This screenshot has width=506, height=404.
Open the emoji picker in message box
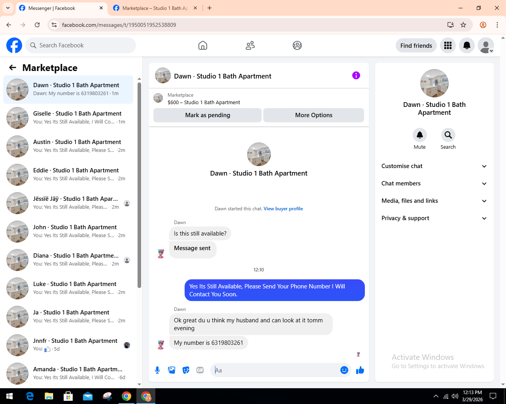(344, 370)
